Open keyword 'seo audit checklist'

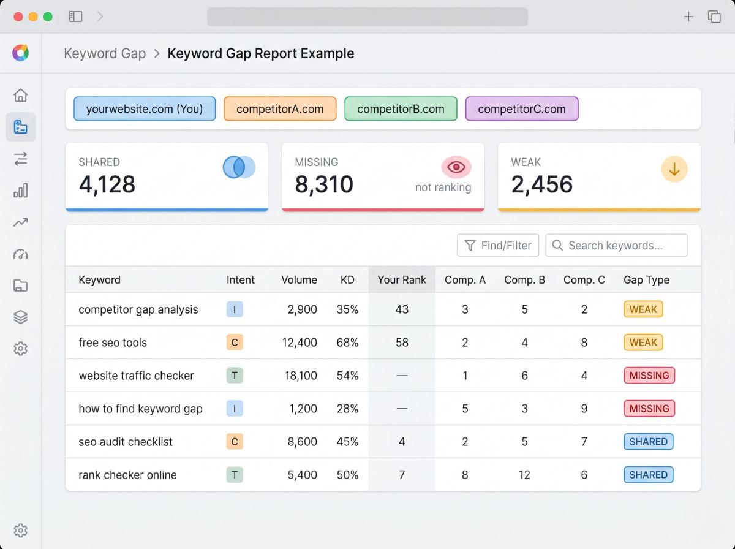126,442
